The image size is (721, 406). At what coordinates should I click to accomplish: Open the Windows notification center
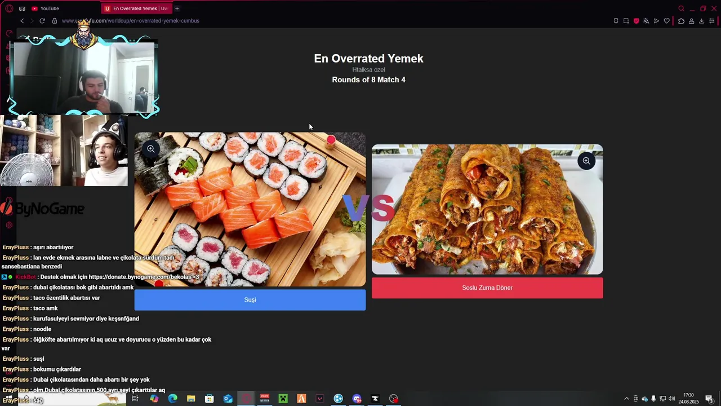click(x=709, y=399)
